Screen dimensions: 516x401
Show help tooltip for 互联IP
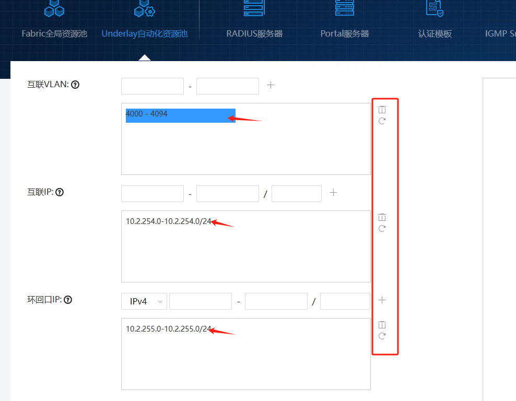(60, 192)
